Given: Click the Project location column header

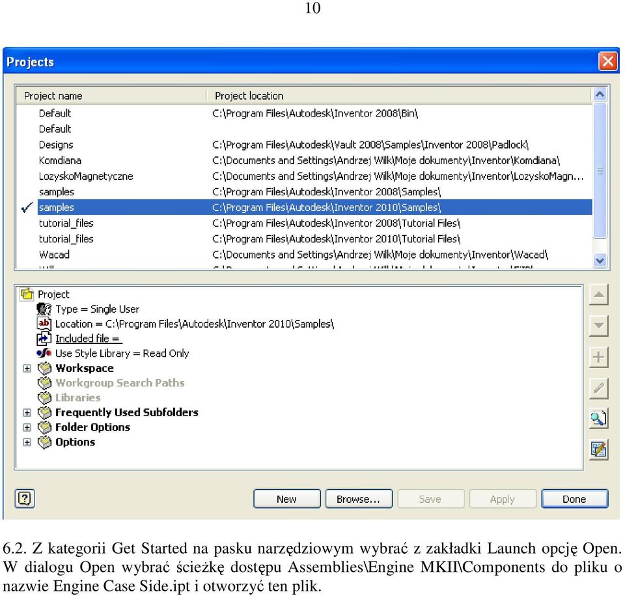Looking at the screenshot, I should (x=398, y=96).
